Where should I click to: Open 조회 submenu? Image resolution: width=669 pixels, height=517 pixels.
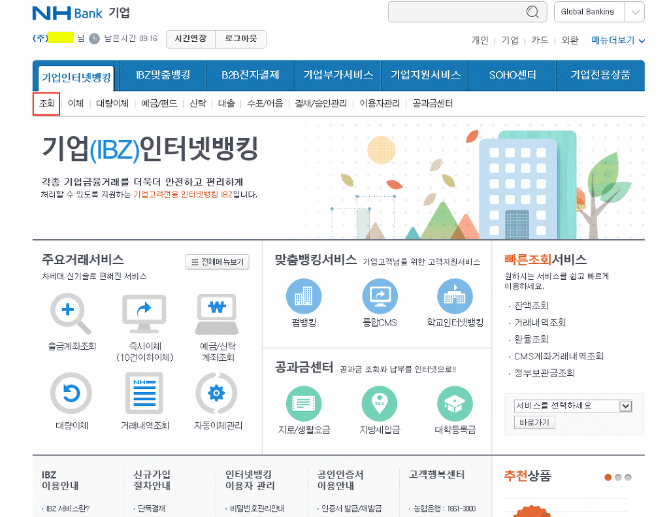pyautogui.click(x=46, y=104)
